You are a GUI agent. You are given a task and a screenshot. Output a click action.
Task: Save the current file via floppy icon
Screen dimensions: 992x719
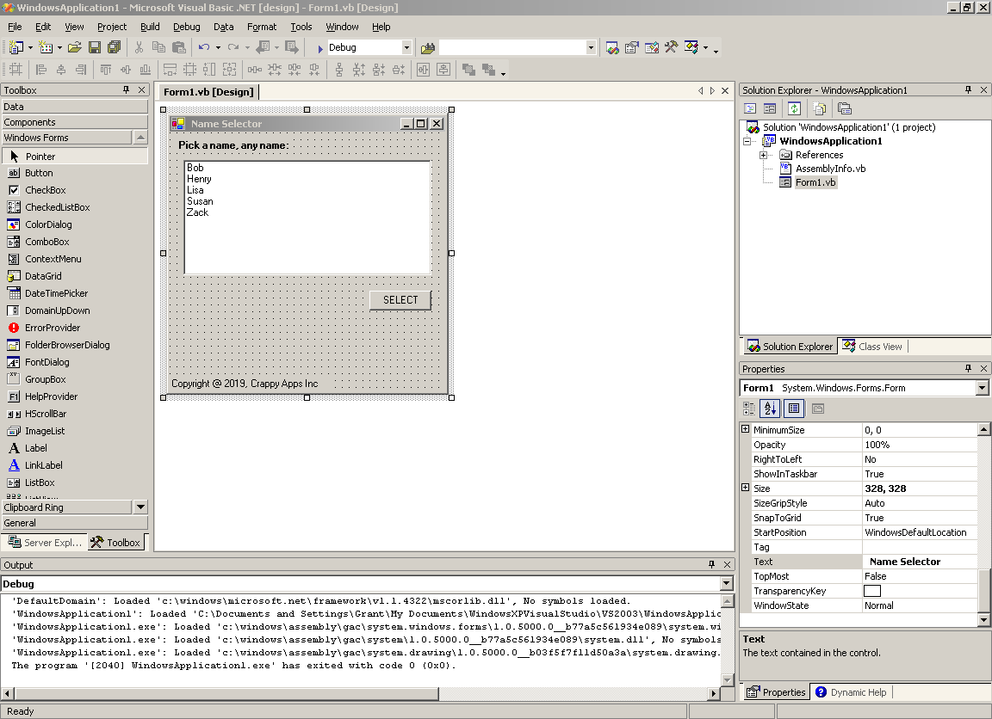(x=95, y=47)
